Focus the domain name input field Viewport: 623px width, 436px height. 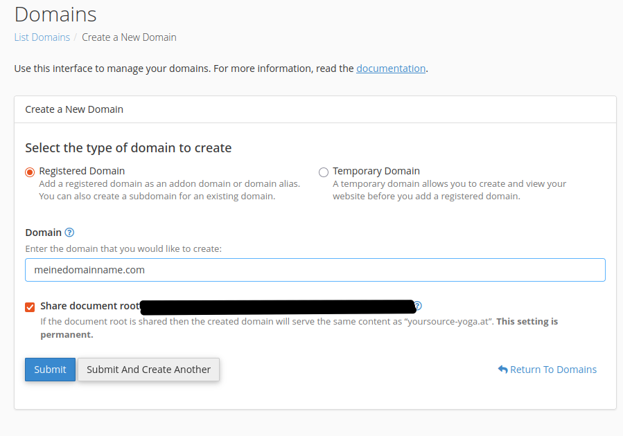coord(315,270)
